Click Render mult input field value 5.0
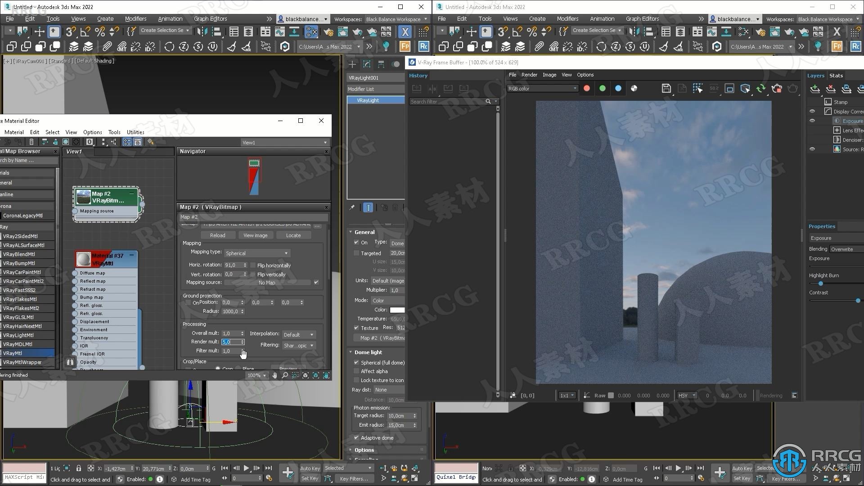 click(x=230, y=342)
